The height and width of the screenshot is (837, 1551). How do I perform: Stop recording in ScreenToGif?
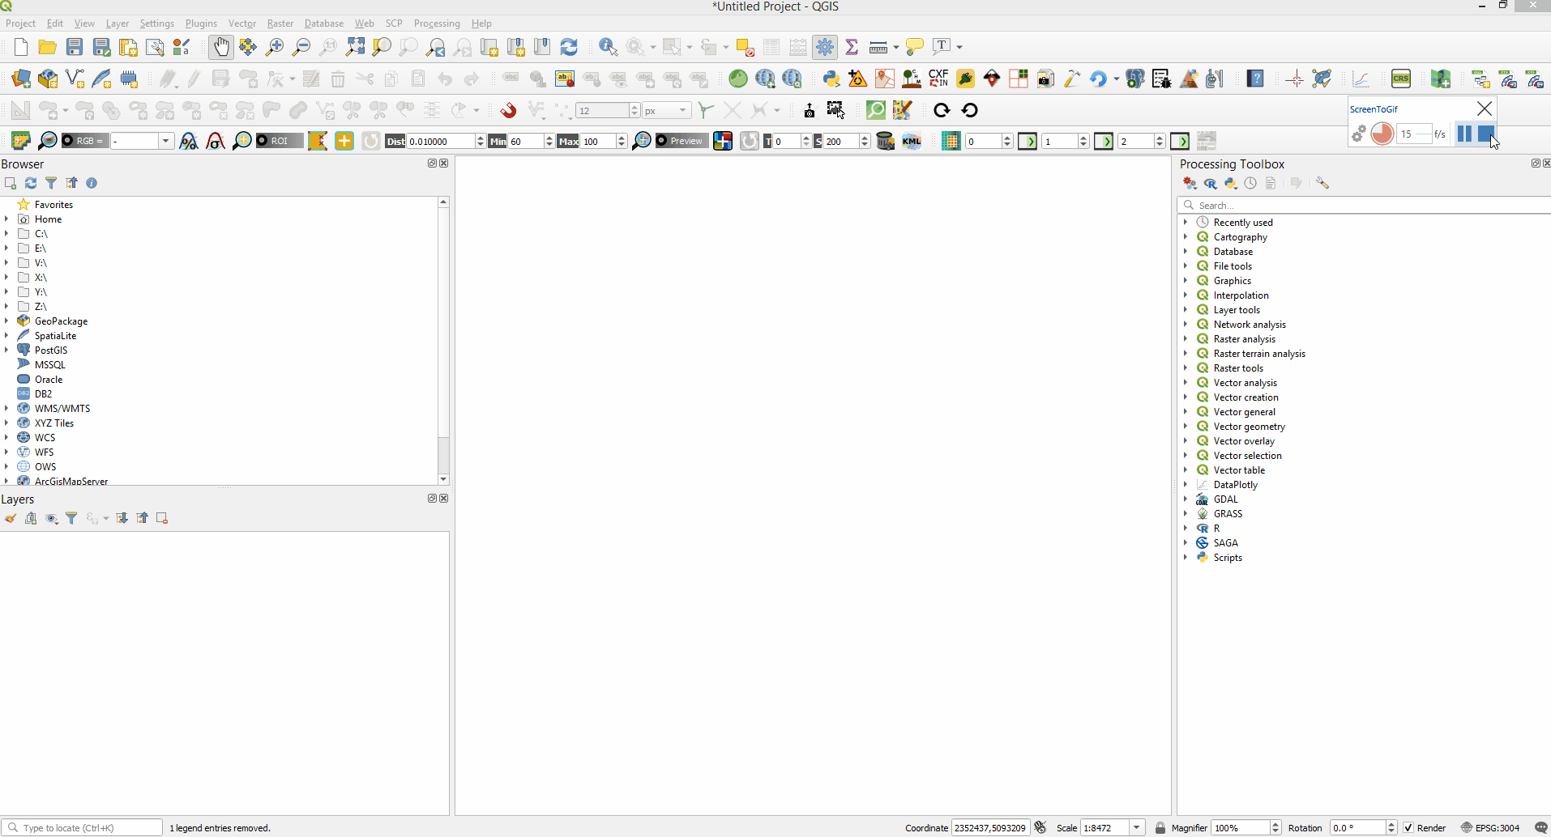pos(1485,134)
